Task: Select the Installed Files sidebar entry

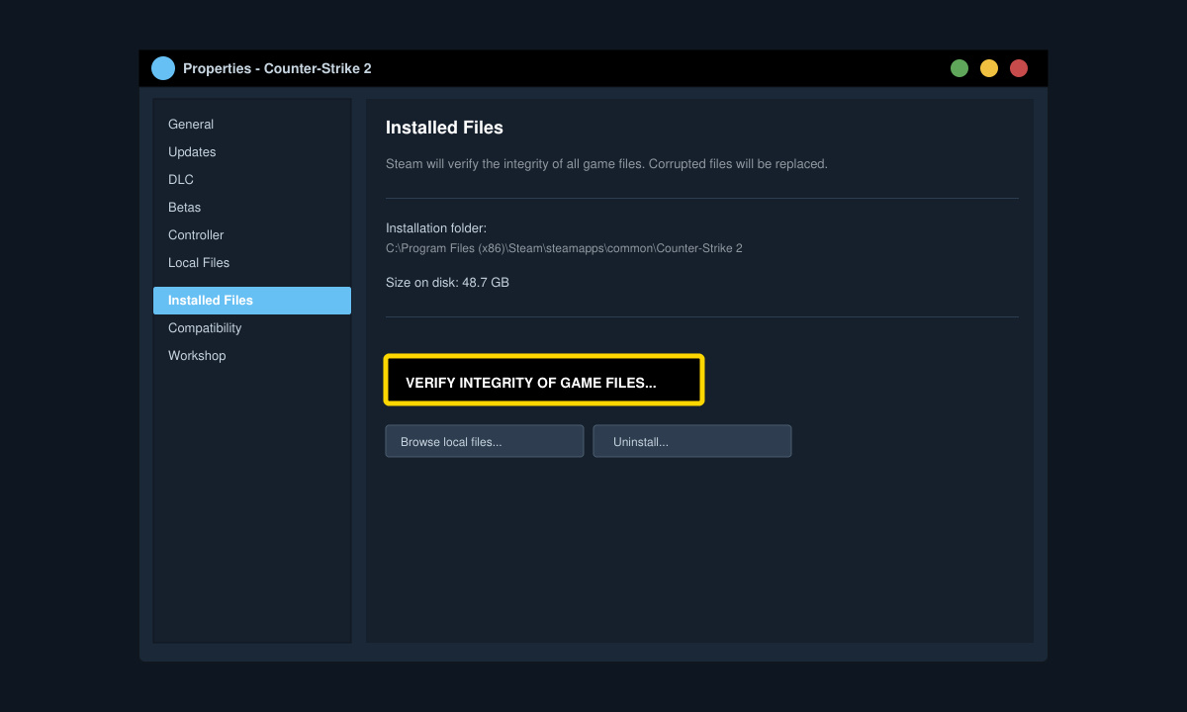Action: [x=252, y=301]
